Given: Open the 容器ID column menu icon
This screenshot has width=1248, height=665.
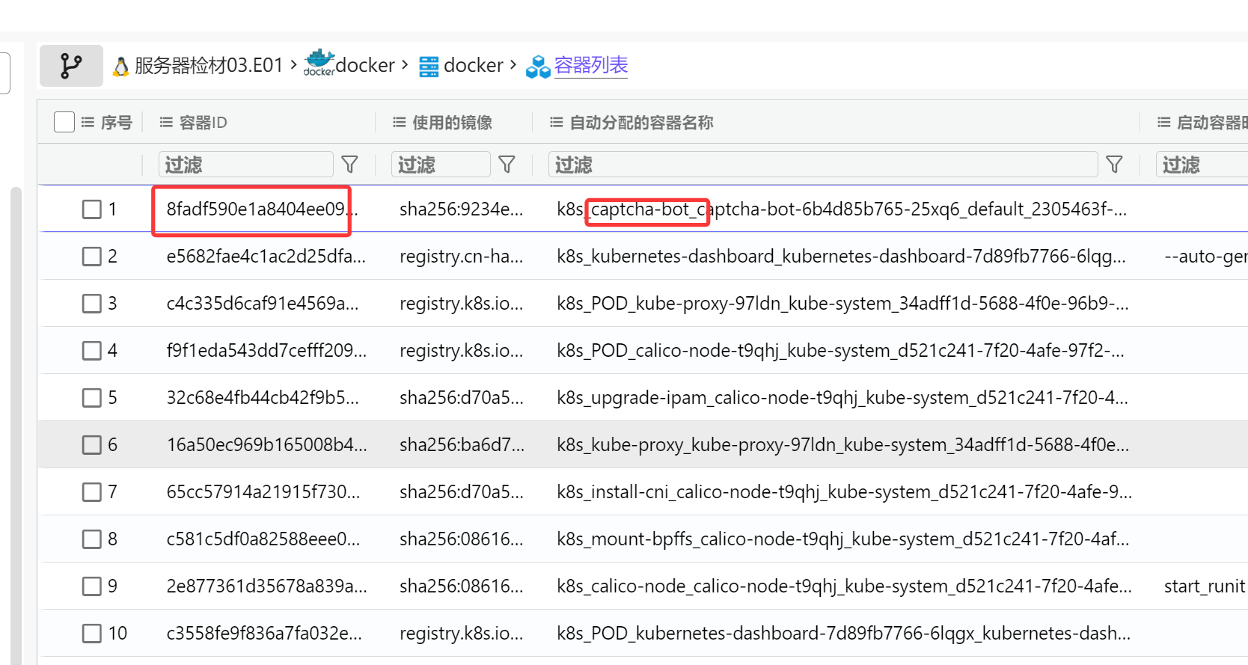Looking at the screenshot, I should coord(166,122).
